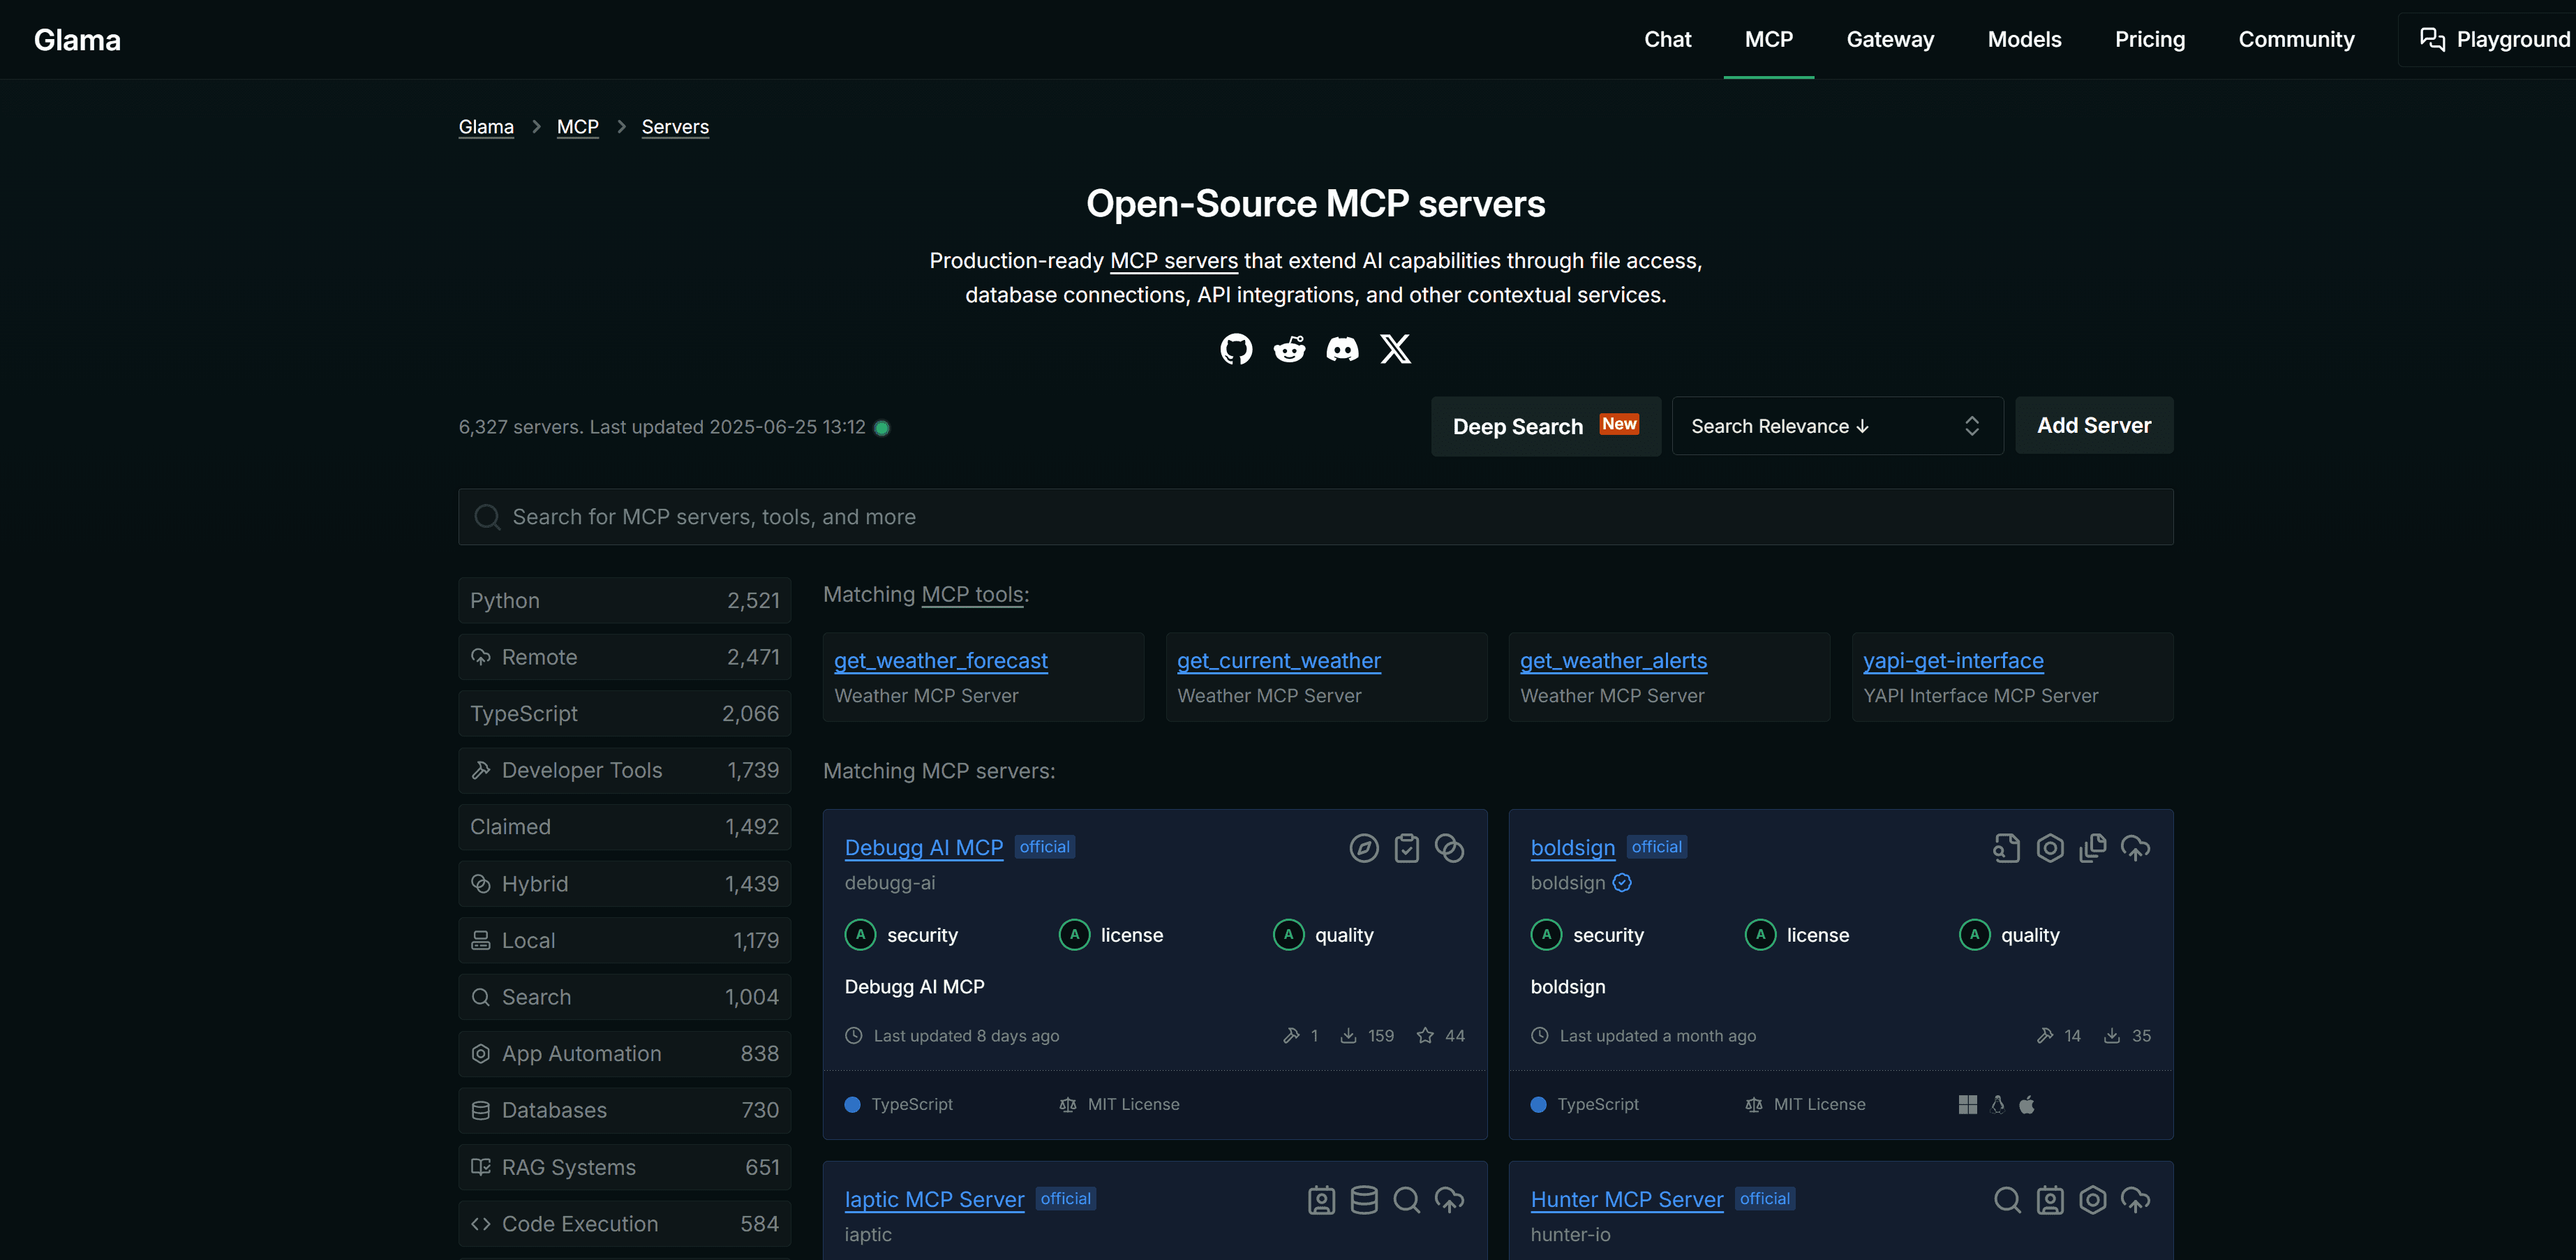
Task: Click the Deep Search button
Action: click(1545, 426)
